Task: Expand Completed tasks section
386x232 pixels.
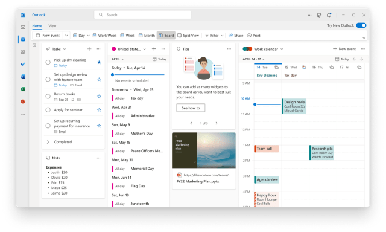Action: (48, 142)
